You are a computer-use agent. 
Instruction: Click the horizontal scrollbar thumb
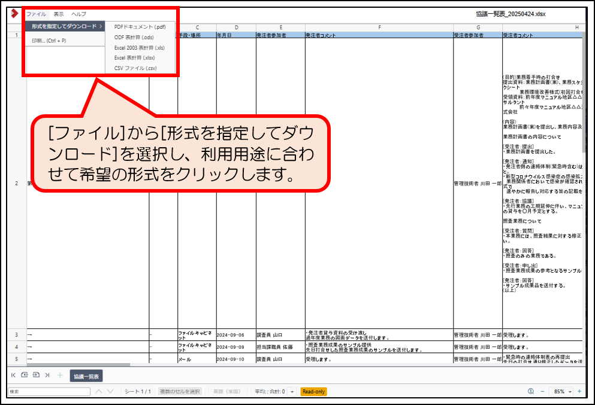click(78, 365)
